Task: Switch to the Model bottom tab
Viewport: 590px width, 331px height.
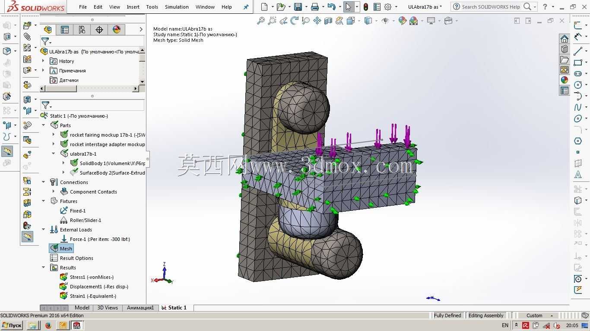Action: point(82,308)
